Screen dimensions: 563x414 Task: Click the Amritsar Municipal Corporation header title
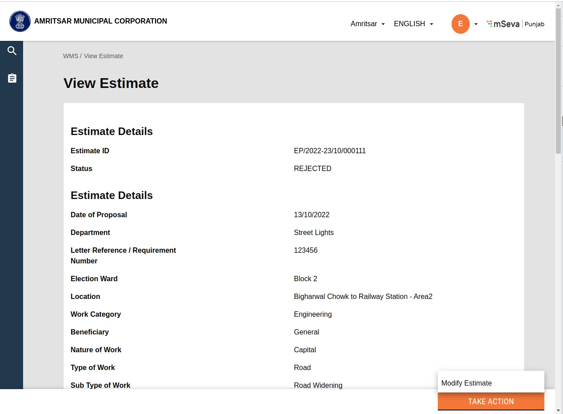click(101, 21)
